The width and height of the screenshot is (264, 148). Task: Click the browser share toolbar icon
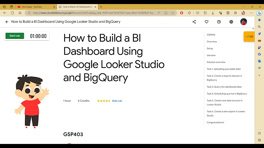point(235,13)
